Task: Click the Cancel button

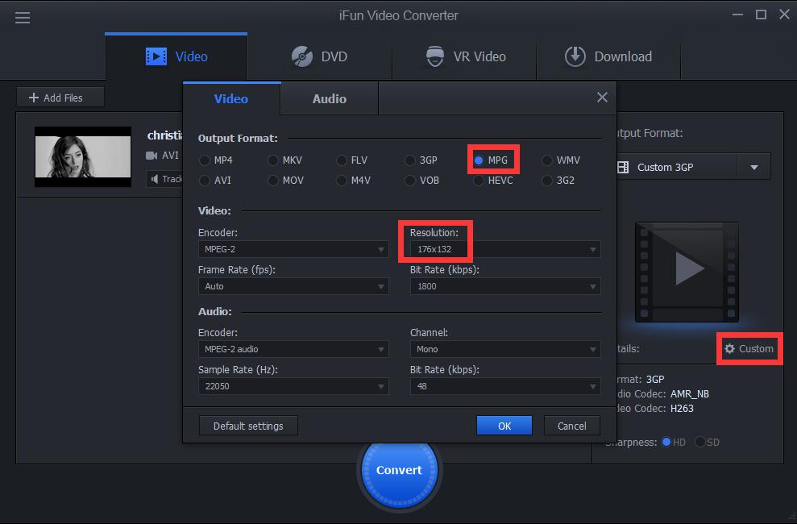Action: point(572,426)
